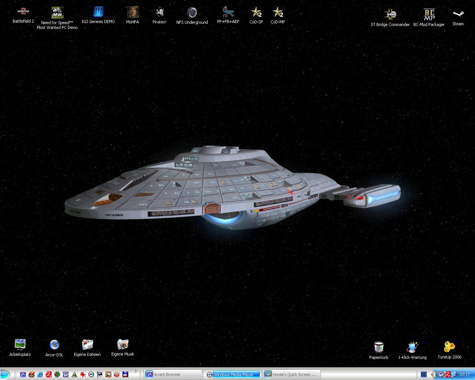Switch to Avant Browser taskbar button
This screenshot has height=380, width=475.
(173, 374)
